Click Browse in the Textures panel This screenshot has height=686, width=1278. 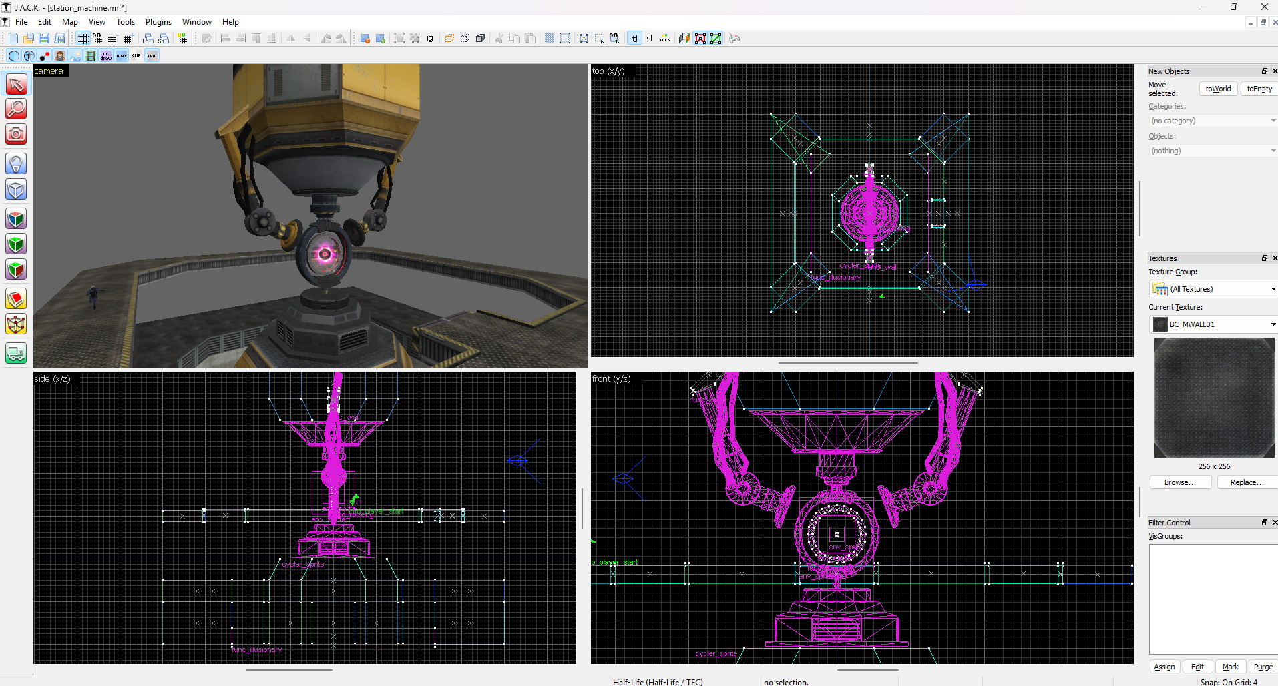coord(1179,482)
